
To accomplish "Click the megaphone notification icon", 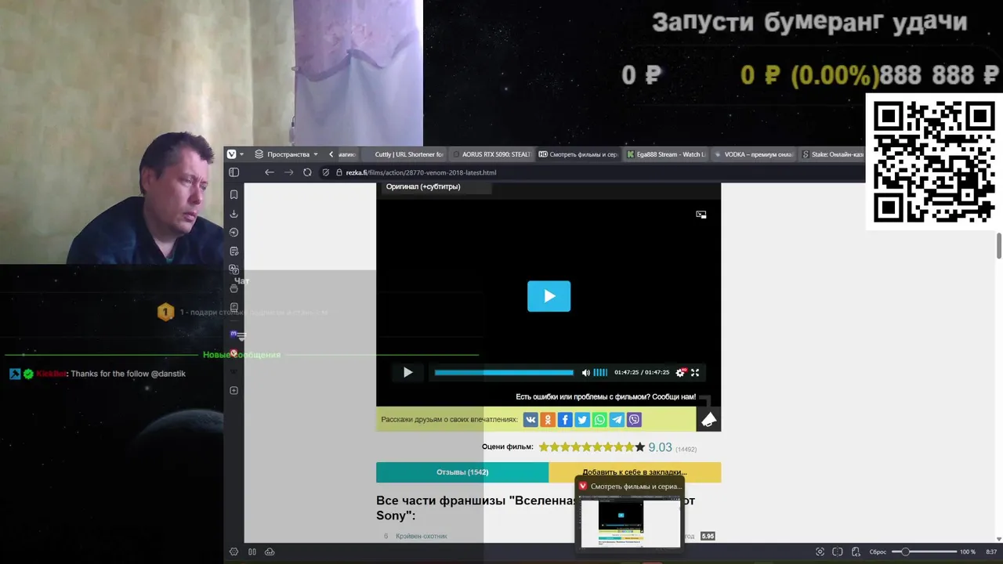I will (x=708, y=420).
